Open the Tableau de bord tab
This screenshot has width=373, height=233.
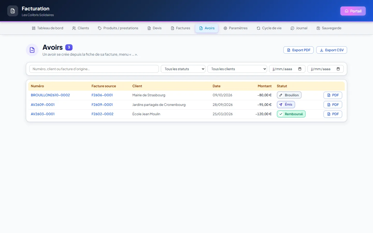click(x=48, y=28)
